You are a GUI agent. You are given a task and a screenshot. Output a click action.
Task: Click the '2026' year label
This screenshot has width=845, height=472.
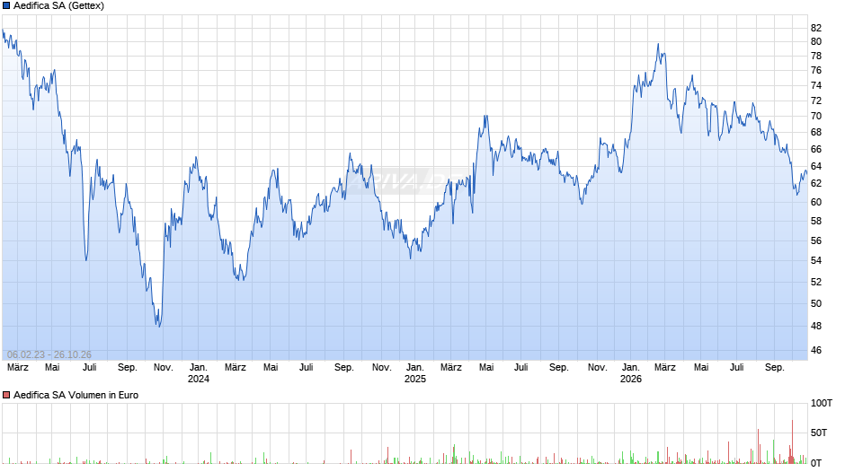(x=630, y=379)
